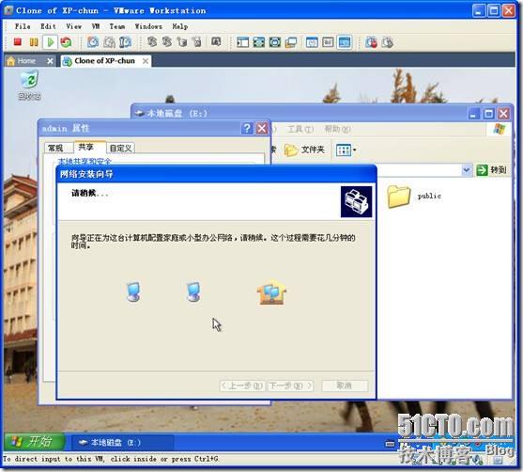
Task: Select the 共享 tab in admin properties
Action: 86,147
